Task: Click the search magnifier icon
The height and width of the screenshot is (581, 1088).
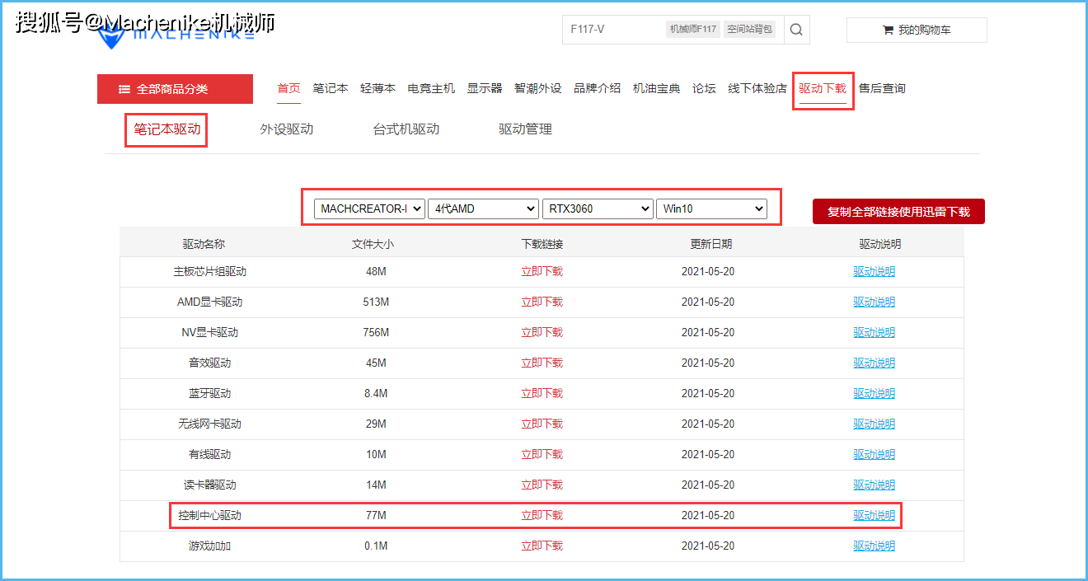Action: 796,30
